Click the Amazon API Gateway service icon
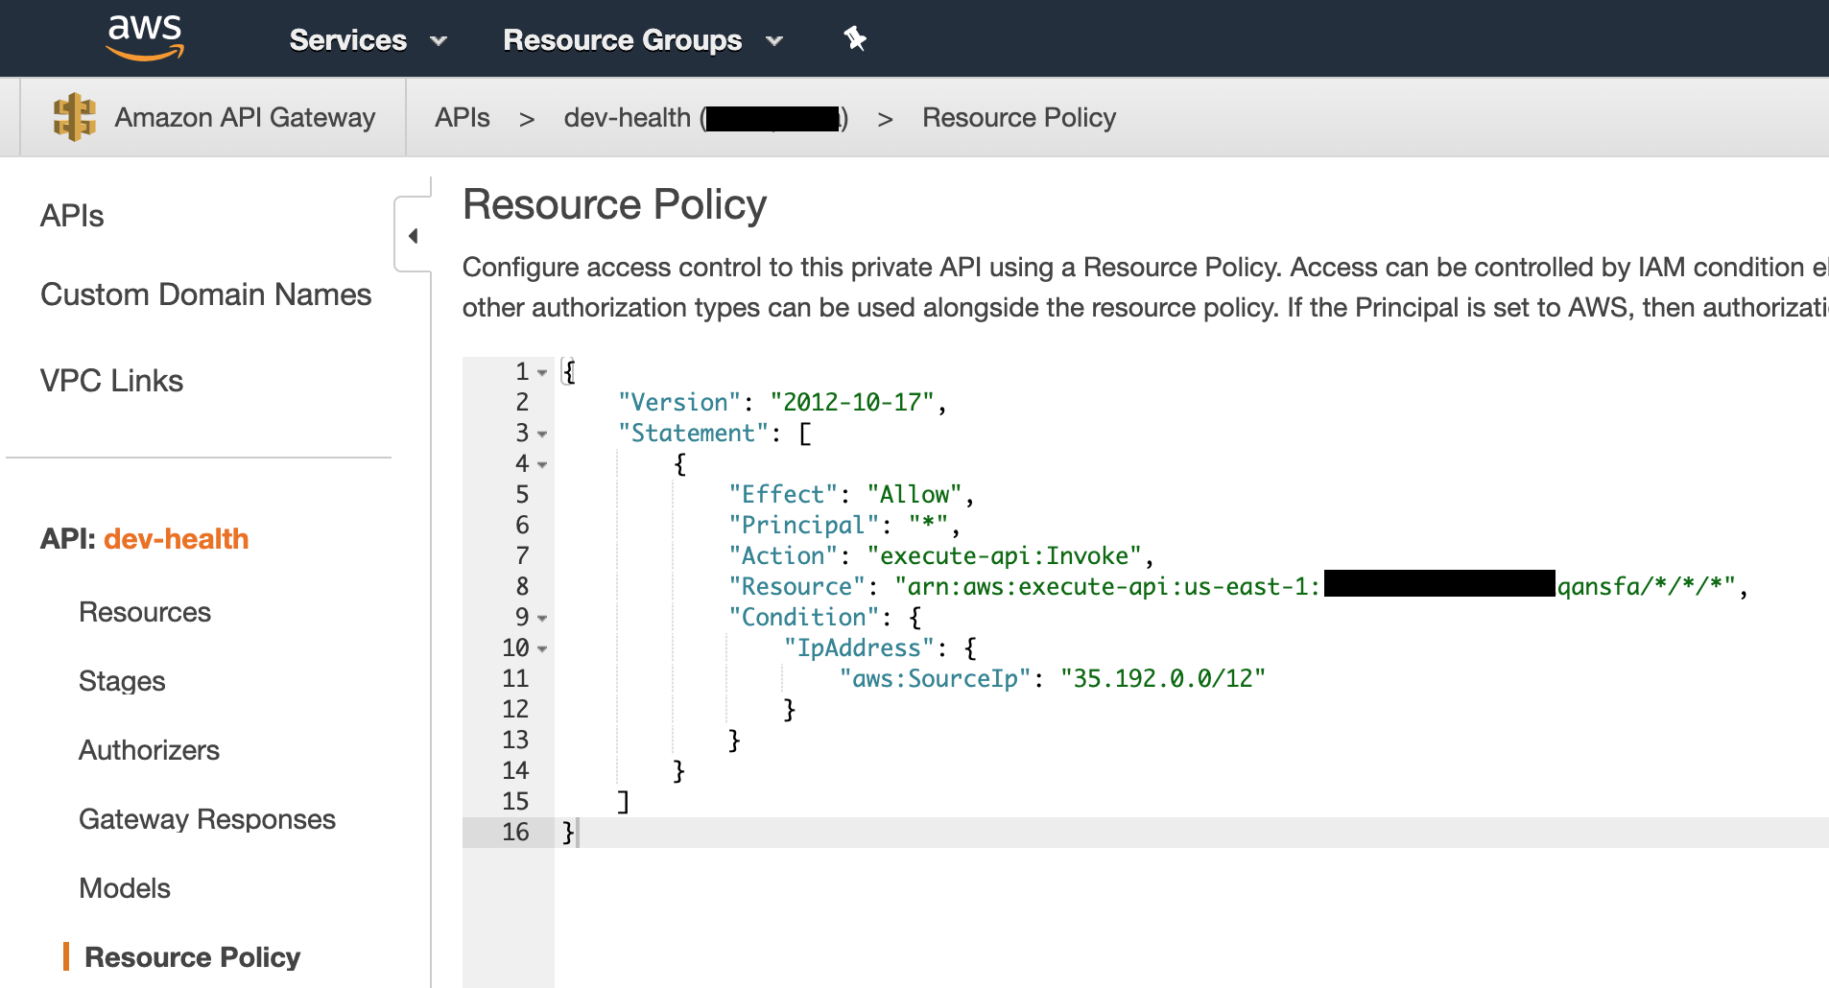Image resolution: width=1829 pixels, height=988 pixels. 74,117
